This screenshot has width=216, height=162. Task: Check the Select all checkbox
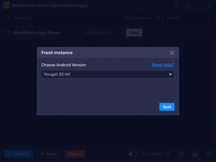(x=7, y=18)
